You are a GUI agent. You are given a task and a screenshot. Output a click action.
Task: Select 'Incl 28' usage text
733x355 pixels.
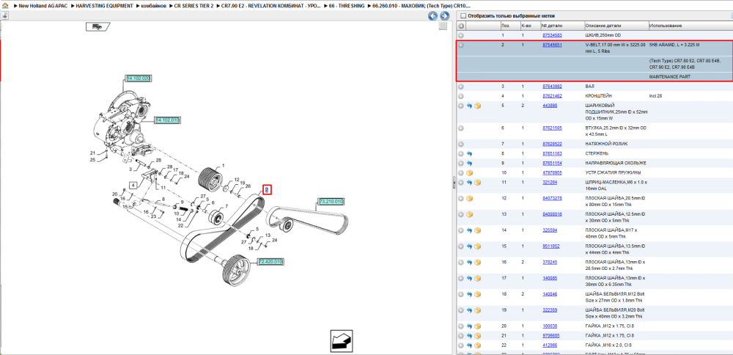tap(656, 96)
